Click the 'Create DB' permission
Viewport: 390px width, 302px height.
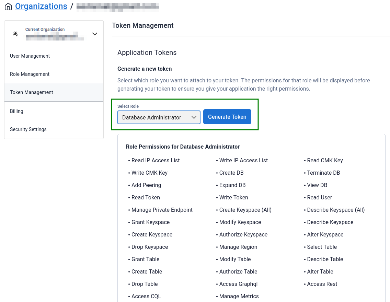tap(231, 173)
